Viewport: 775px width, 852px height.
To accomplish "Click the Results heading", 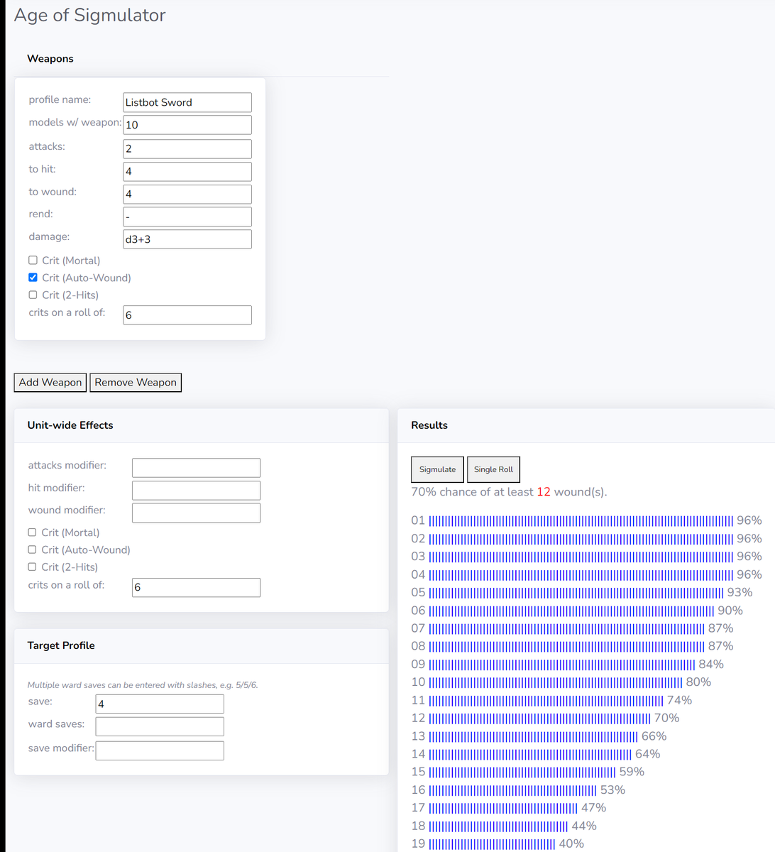I will click(429, 425).
